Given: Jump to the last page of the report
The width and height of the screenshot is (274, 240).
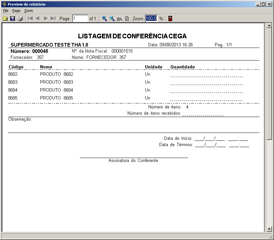Looking at the screenshot, I should tap(53, 19).
